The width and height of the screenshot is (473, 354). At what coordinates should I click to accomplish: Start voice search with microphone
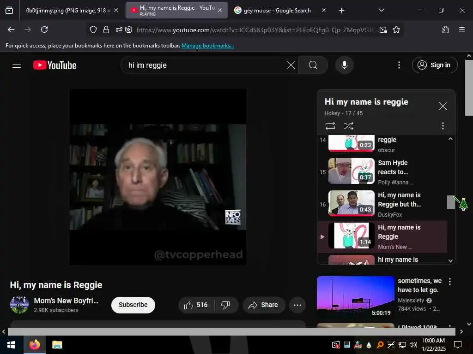344,65
